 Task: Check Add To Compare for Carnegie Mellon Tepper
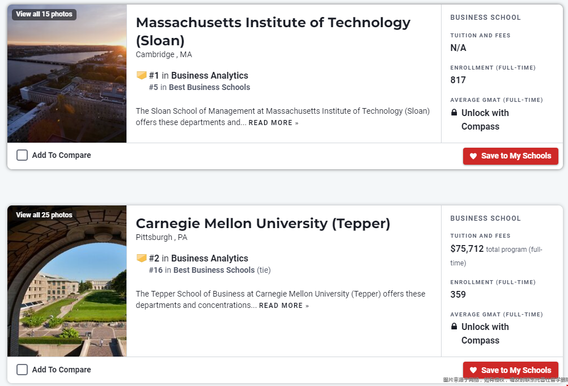pyautogui.click(x=22, y=370)
